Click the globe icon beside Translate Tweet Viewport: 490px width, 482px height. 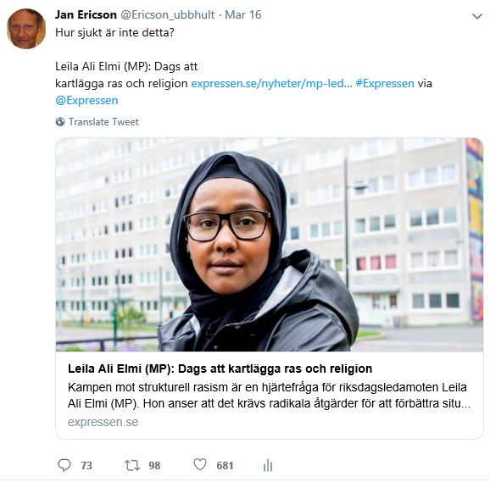tap(60, 122)
